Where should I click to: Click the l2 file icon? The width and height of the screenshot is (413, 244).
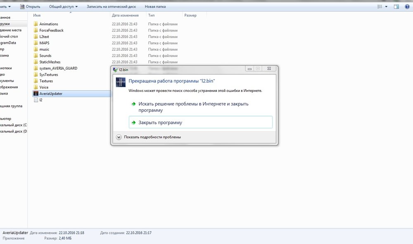click(x=36, y=100)
